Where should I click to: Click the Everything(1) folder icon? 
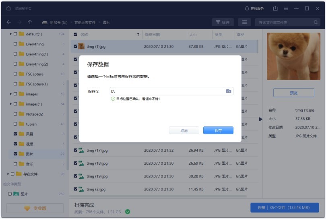21,54
